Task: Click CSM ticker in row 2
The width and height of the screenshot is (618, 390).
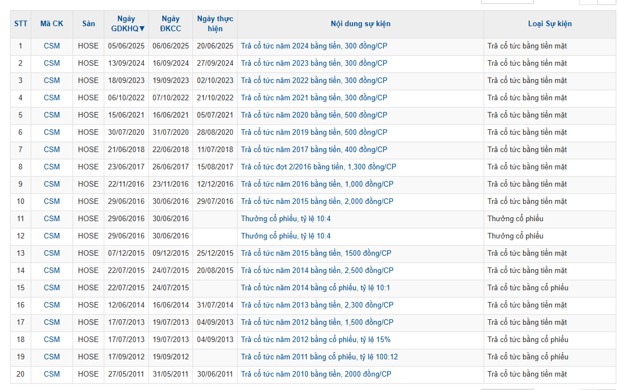Action: click(x=52, y=64)
